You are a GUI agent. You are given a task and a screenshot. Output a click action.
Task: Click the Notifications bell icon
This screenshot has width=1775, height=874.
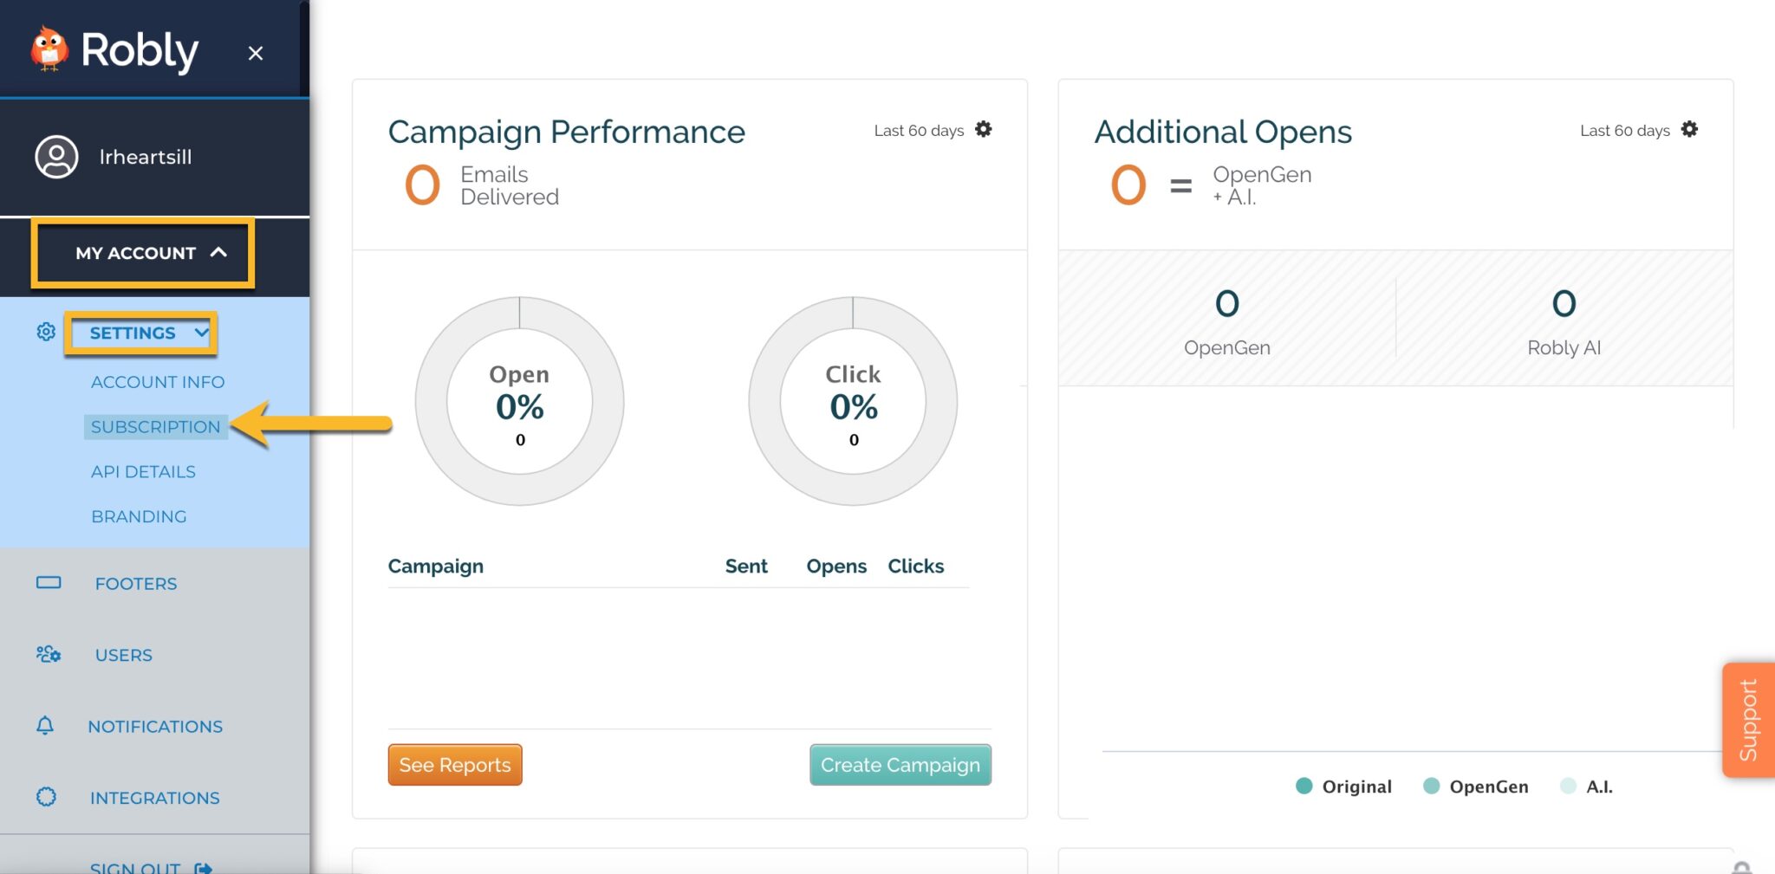(x=45, y=726)
